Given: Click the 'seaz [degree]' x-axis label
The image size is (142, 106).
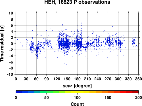Looking at the screenshot, I should 77,86.
